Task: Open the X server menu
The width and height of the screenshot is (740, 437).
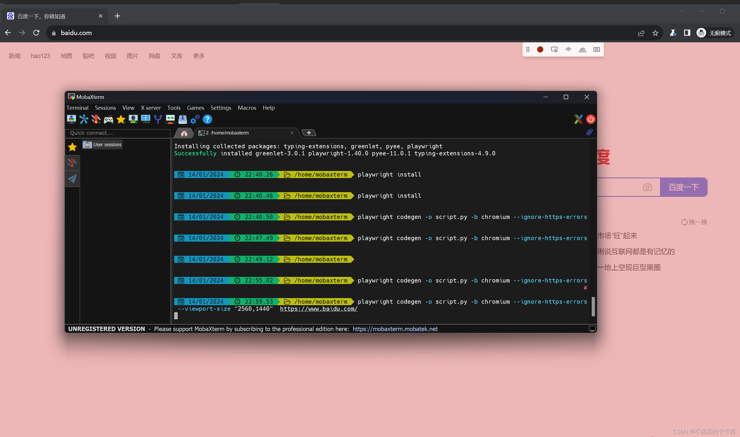Action: point(151,108)
